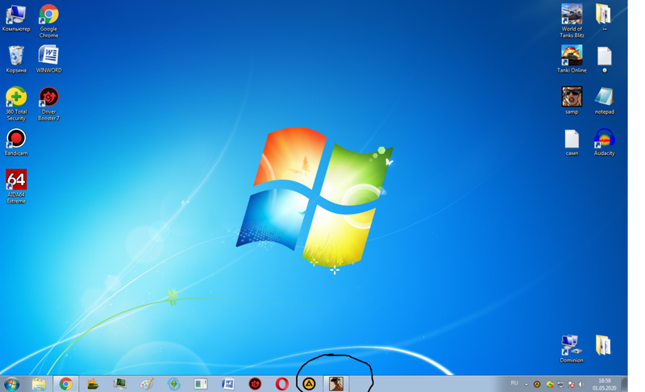
Task: Open the clock showing 18:59
Action: click(604, 384)
